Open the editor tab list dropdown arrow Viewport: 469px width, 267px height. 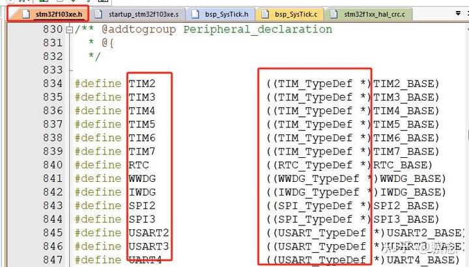tap(458, 14)
